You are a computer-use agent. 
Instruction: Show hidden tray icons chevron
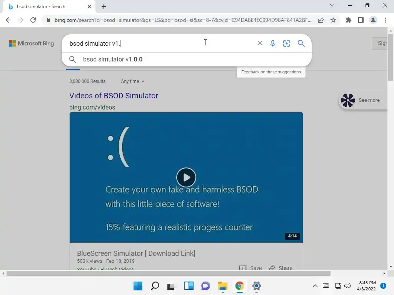pyautogui.click(x=315, y=286)
